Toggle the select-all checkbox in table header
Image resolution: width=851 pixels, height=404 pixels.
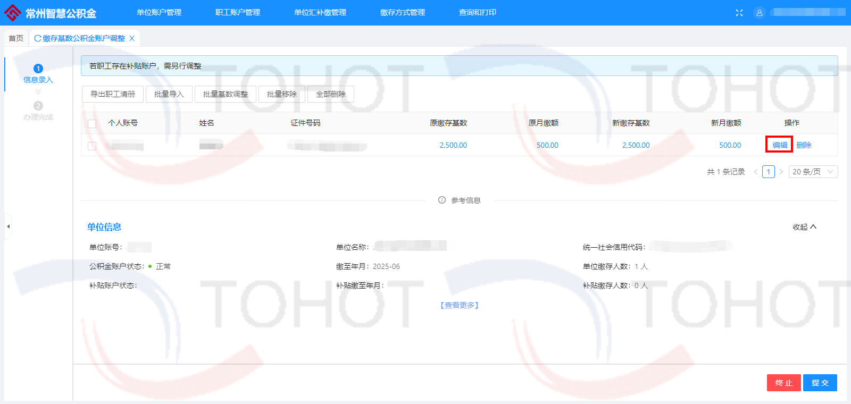(92, 123)
